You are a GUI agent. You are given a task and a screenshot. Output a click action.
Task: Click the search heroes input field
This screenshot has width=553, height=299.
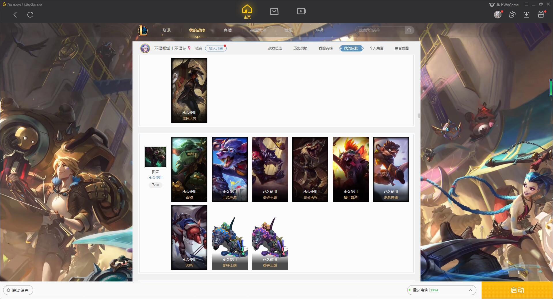[x=380, y=30]
